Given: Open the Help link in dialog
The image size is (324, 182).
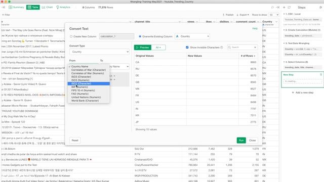Looking at the screenshot, I should coord(255,28).
